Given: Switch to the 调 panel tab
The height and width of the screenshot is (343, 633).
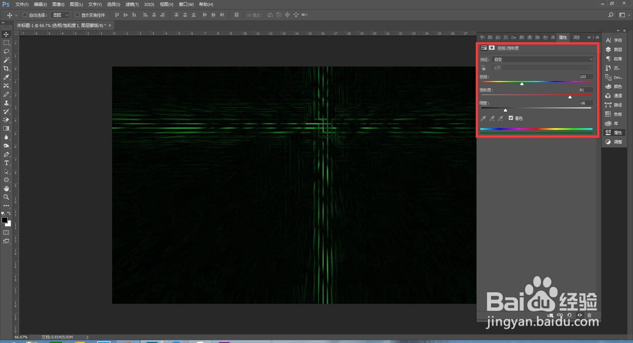Looking at the screenshot, I should pyautogui.click(x=576, y=38).
